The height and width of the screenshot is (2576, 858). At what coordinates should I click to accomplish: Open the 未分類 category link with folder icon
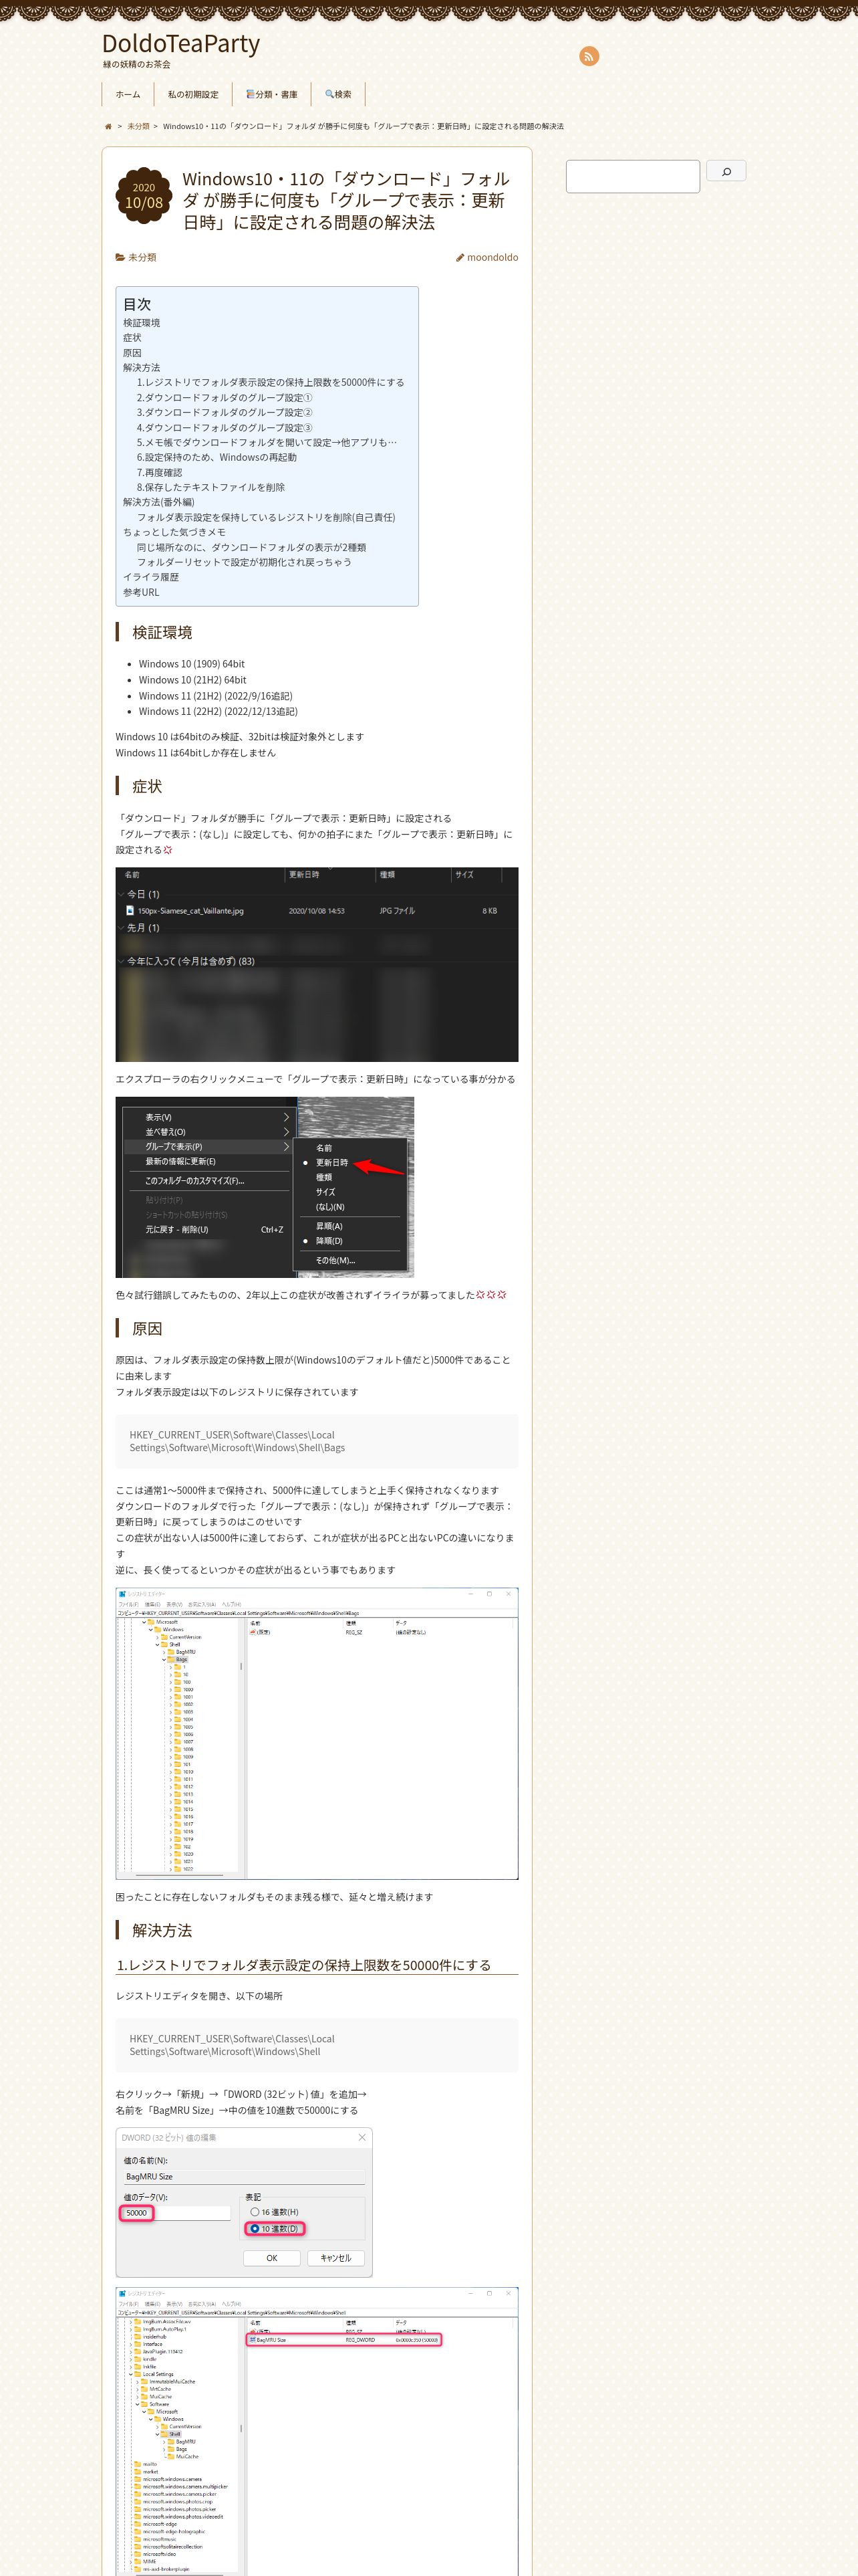[136, 258]
